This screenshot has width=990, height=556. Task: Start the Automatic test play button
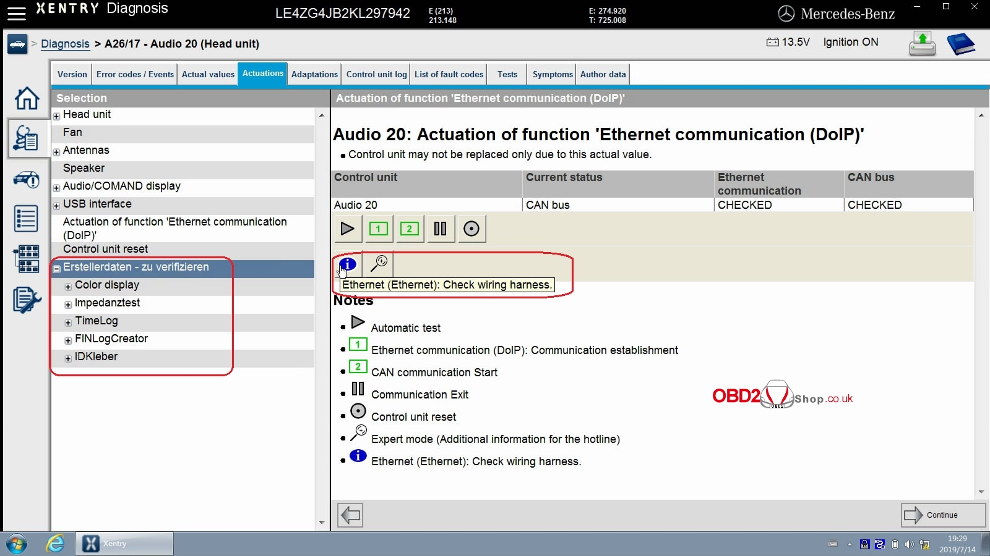(347, 229)
